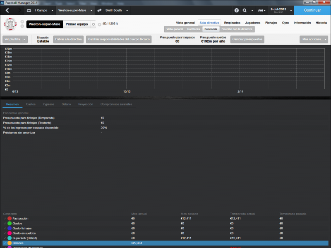Click the Temporada actual column header
The width and height of the screenshot is (331, 248).
[242, 214]
